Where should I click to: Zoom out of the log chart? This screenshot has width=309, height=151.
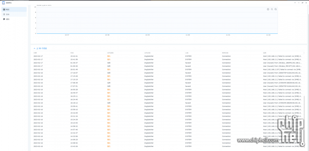tap(276, 9)
